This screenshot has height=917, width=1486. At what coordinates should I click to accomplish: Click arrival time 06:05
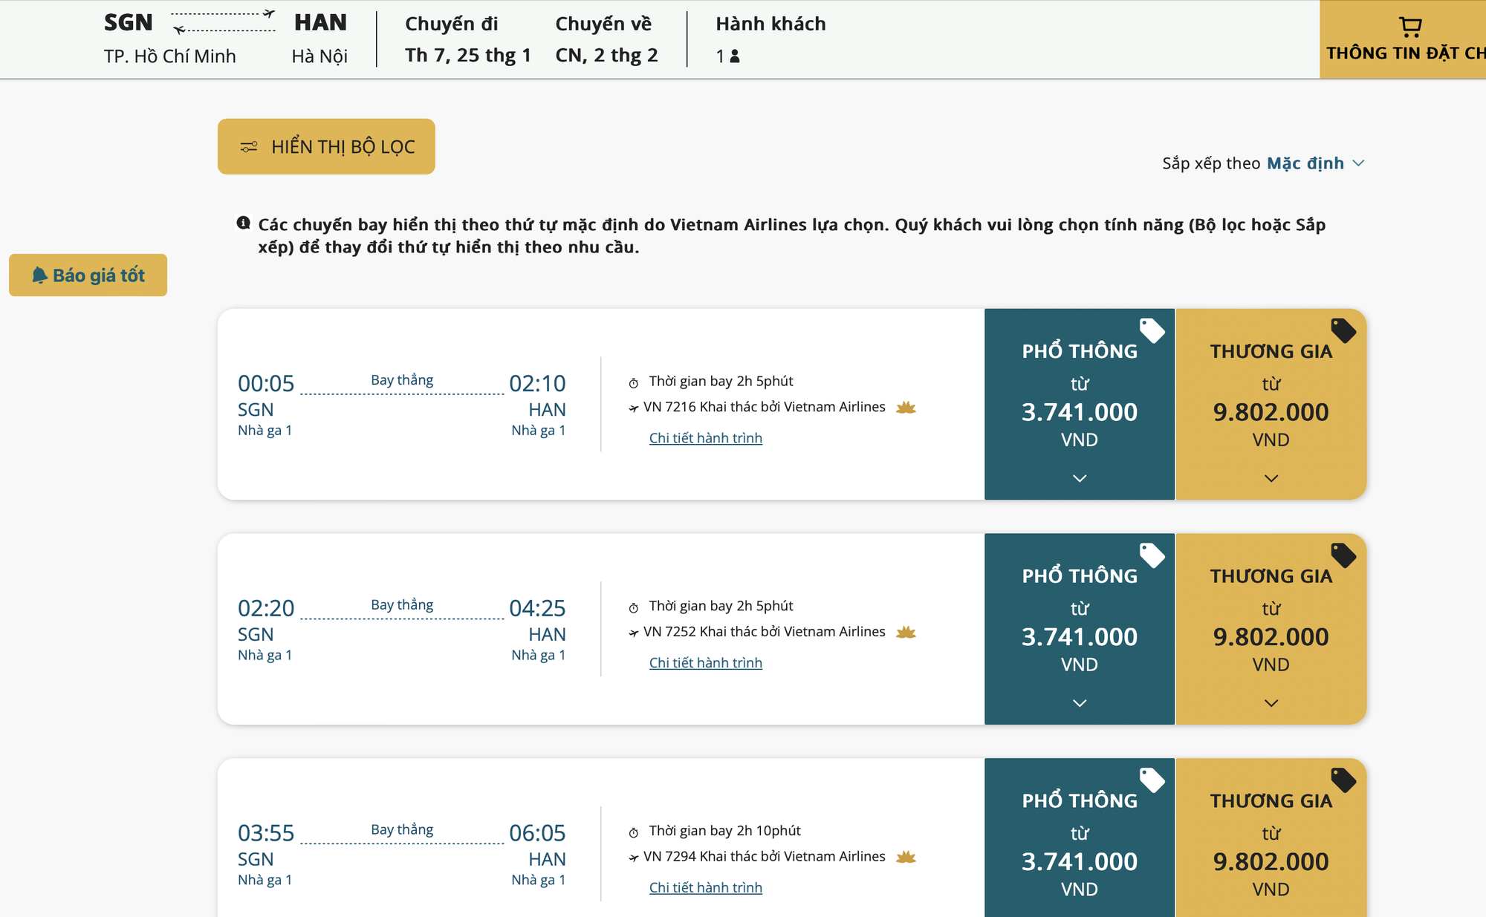(537, 834)
